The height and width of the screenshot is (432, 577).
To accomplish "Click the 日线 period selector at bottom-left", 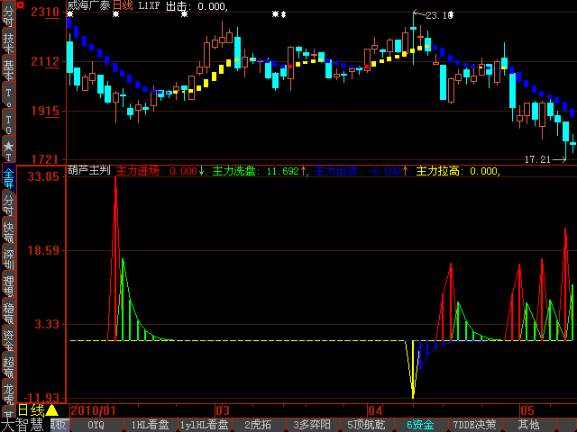I will [x=32, y=410].
